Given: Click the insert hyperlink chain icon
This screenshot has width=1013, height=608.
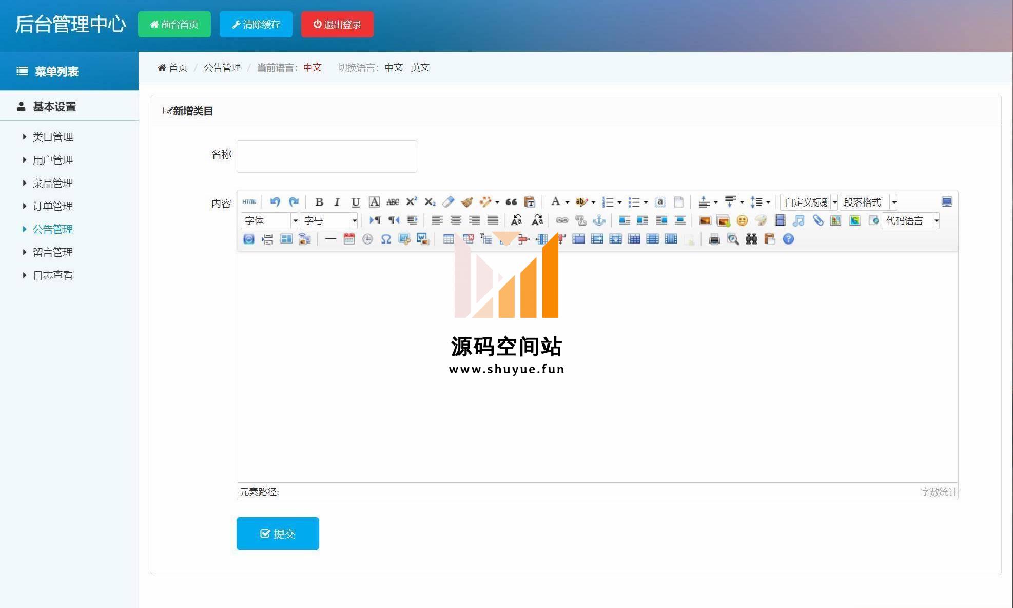Looking at the screenshot, I should click(562, 220).
